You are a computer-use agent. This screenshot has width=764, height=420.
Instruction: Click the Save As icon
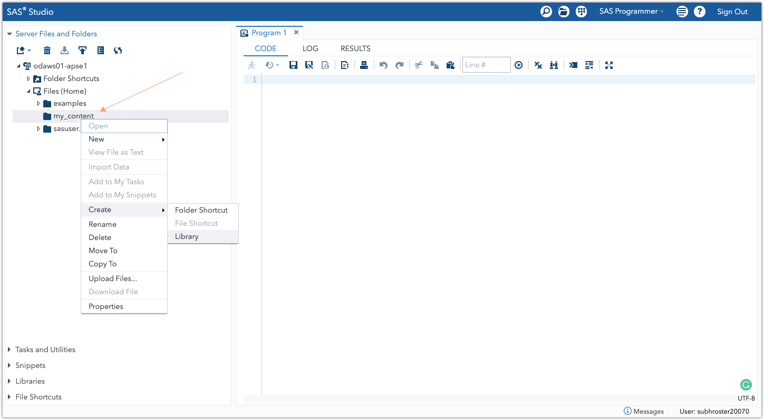pos(310,65)
